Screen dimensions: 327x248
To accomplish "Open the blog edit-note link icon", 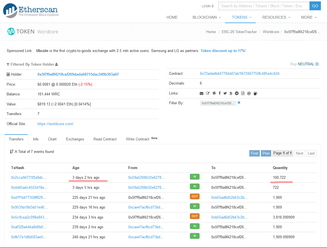I will tap(208, 93).
